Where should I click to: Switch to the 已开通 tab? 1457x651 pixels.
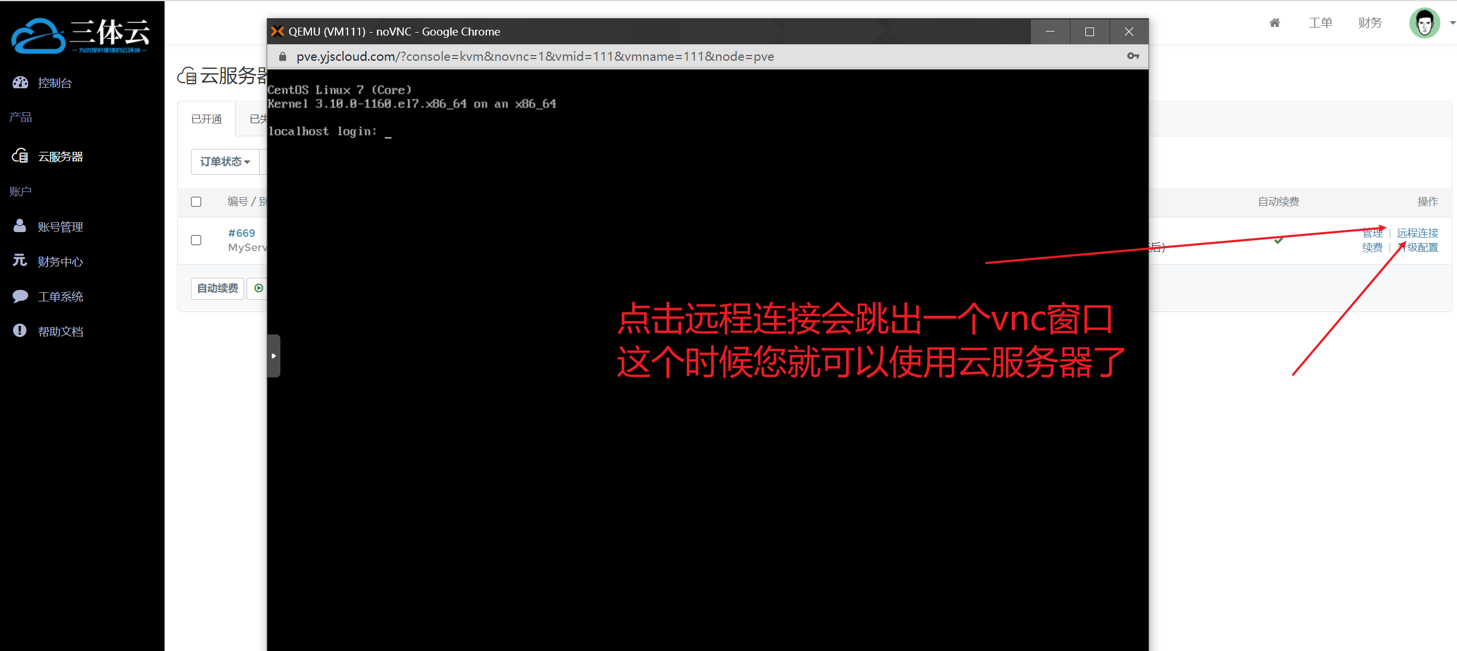click(x=206, y=119)
